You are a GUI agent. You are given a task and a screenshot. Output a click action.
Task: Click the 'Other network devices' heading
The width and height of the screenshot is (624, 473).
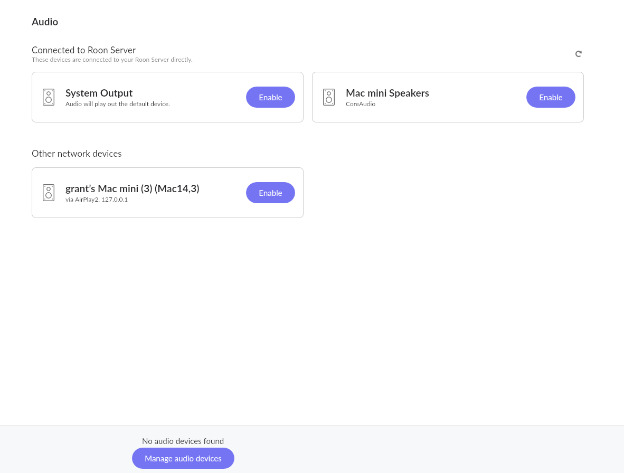(77, 154)
